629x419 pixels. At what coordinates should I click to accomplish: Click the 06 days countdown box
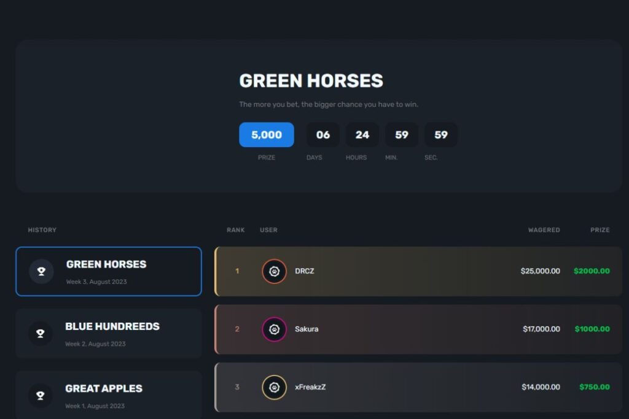pyautogui.click(x=323, y=135)
